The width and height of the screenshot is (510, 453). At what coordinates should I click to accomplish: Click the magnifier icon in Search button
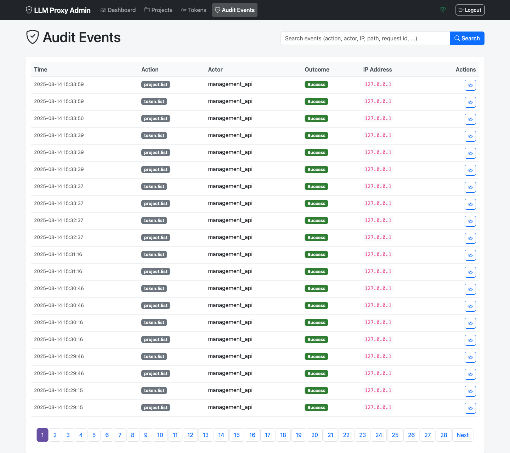tap(457, 38)
